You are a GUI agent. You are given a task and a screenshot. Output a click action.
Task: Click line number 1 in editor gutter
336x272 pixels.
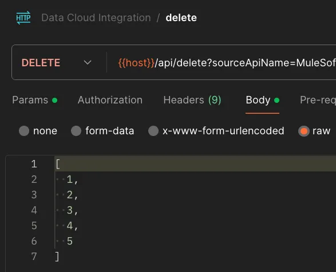click(x=34, y=164)
